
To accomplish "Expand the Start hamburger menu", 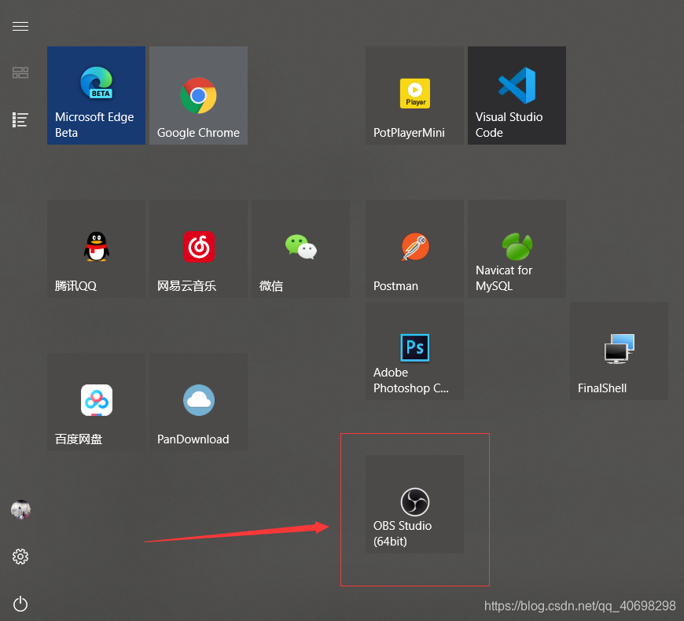I will click(20, 27).
